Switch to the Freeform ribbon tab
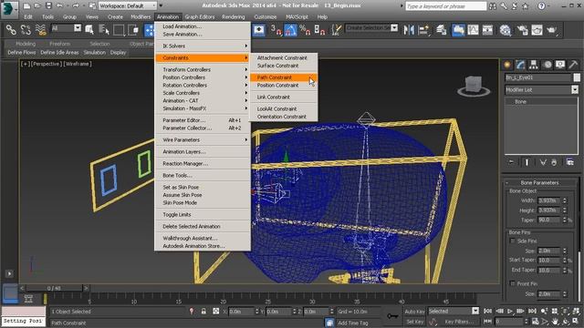Screen dimensions: 584x328 click(x=59, y=44)
